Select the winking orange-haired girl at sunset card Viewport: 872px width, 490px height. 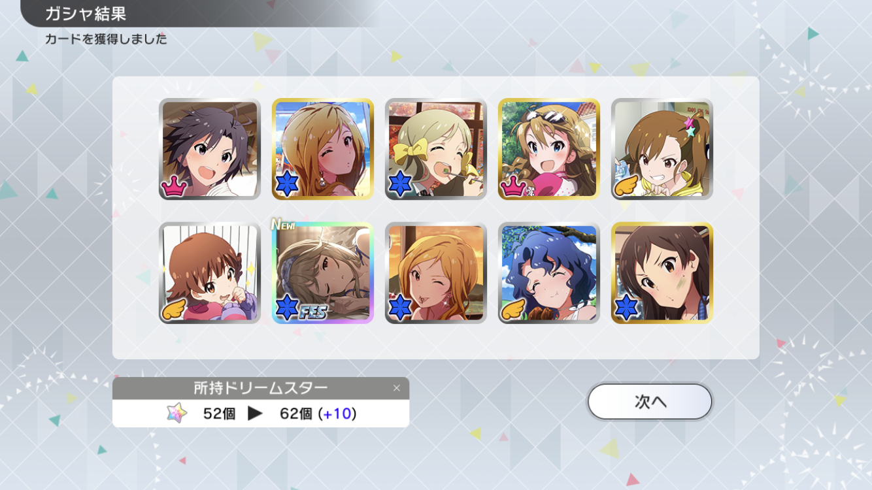(436, 272)
